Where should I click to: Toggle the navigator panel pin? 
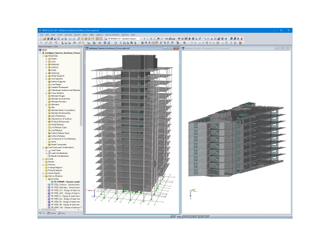[79, 47]
